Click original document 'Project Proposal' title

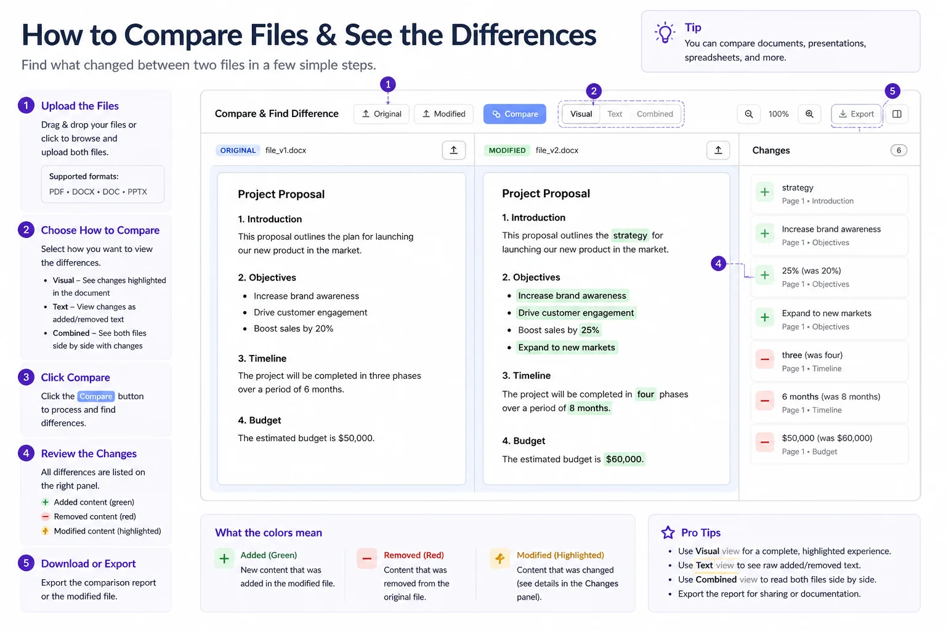tap(281, 194)
